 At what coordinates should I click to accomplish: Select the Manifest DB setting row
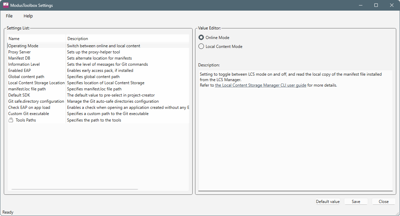[x=19, y=58]
